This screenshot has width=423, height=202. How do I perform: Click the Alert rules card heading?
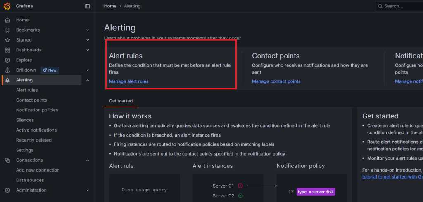126,56
